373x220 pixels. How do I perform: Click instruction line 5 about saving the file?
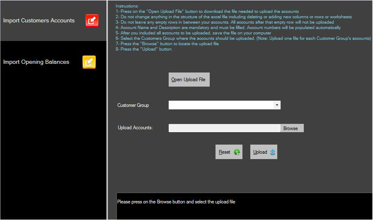point(194,33)
